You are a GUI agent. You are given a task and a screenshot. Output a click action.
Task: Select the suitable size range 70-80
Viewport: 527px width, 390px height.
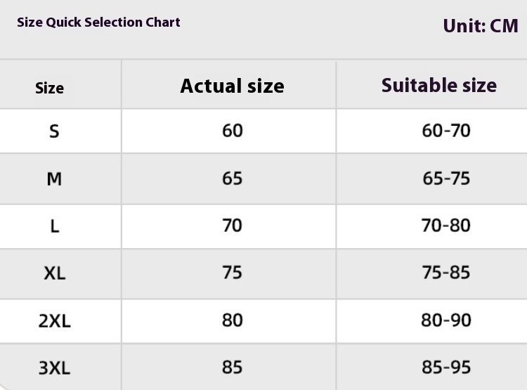click(446, 226)
